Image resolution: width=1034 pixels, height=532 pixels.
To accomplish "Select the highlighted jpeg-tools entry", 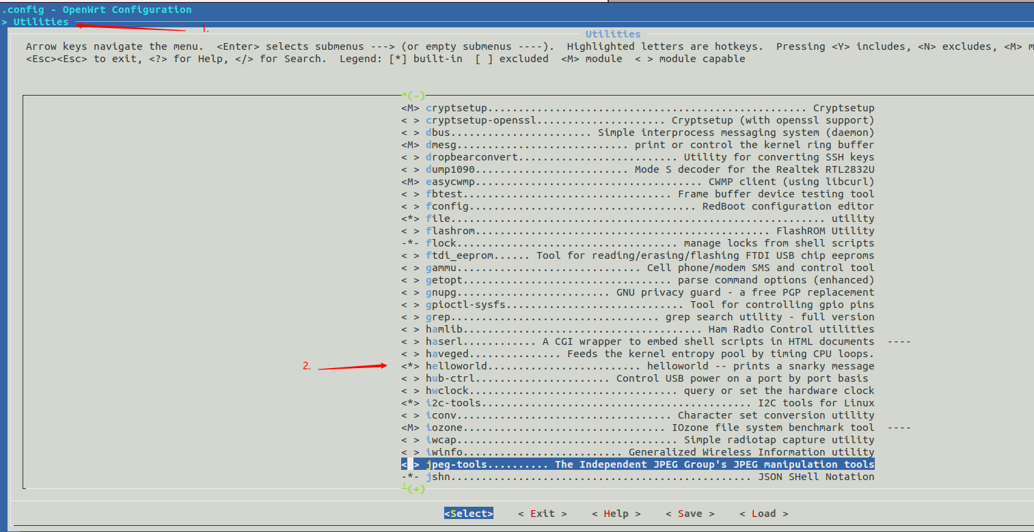I will [478, 464].
